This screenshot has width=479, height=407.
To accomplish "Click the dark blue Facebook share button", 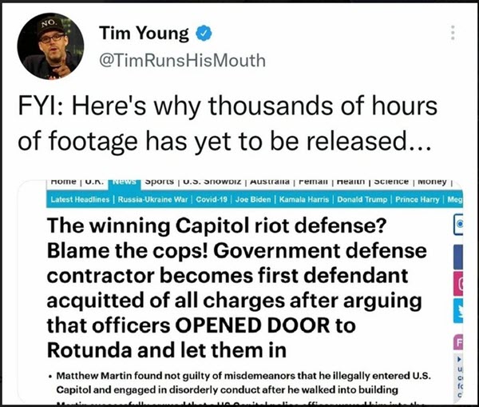I will [458, 257].
